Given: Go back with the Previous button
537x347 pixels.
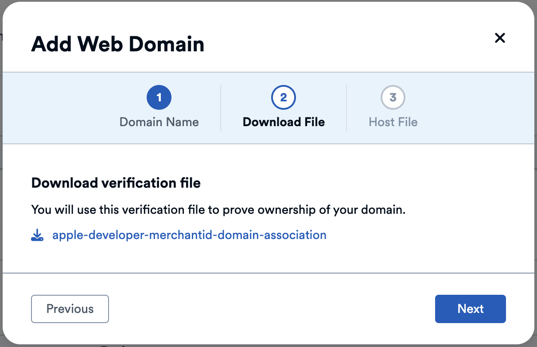Looking at the screenshot, I should coord(70,309).
